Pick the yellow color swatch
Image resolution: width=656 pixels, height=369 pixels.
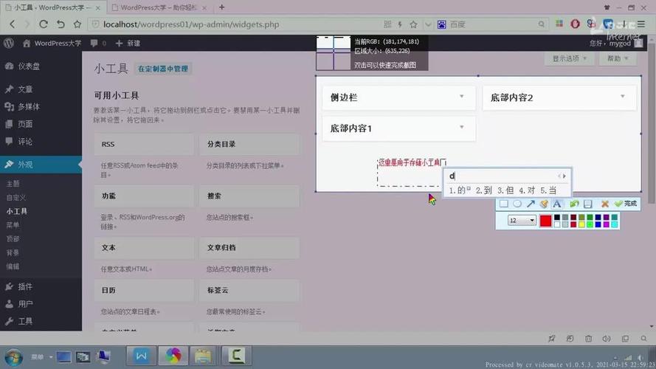[581, 224]
